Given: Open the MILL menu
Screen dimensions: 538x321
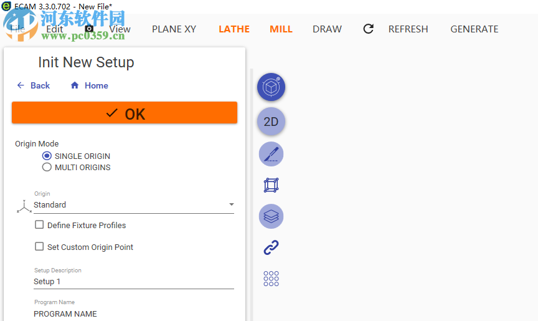Looking at the screenshot, I should tap(281, 29).
